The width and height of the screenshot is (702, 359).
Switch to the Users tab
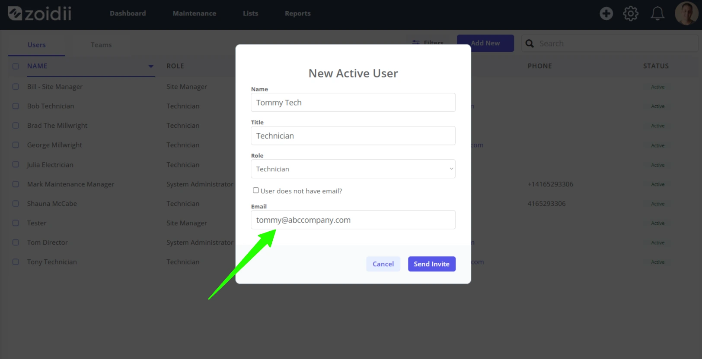(36, 45)
